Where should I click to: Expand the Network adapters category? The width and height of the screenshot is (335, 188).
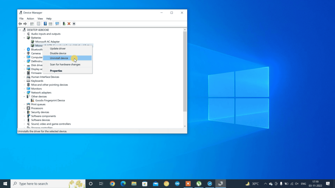click(x=24, y=92)
